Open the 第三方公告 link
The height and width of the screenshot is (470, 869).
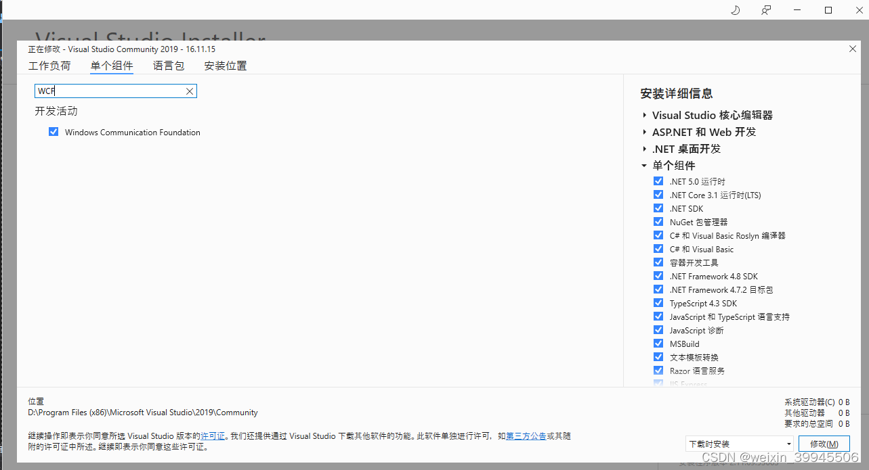[x=526, y=436]
